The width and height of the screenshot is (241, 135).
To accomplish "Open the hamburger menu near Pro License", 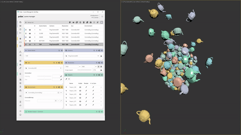I will click(102, 16).
